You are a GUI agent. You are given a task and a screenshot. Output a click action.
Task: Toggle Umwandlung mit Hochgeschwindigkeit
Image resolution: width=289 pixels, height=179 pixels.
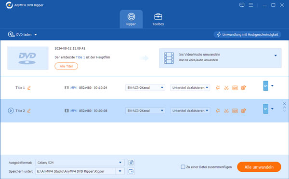pyautogui.click(x=248, y=35)
